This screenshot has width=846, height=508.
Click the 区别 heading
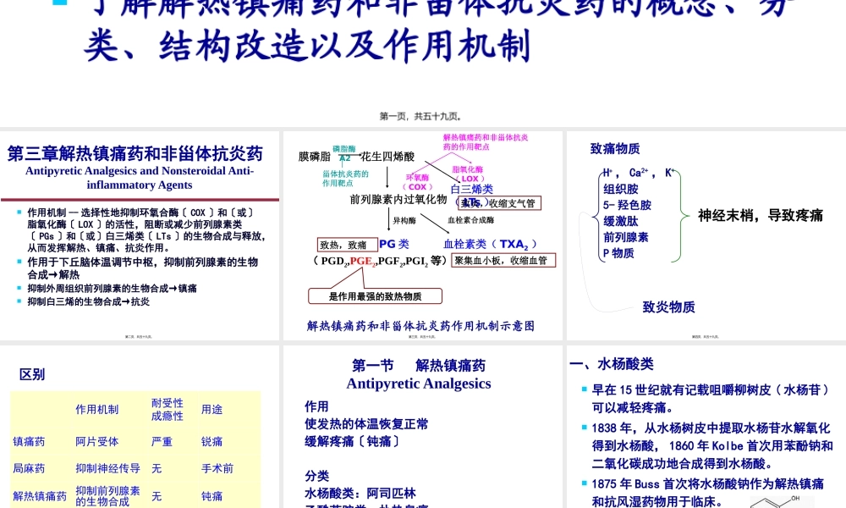[32, 374]
